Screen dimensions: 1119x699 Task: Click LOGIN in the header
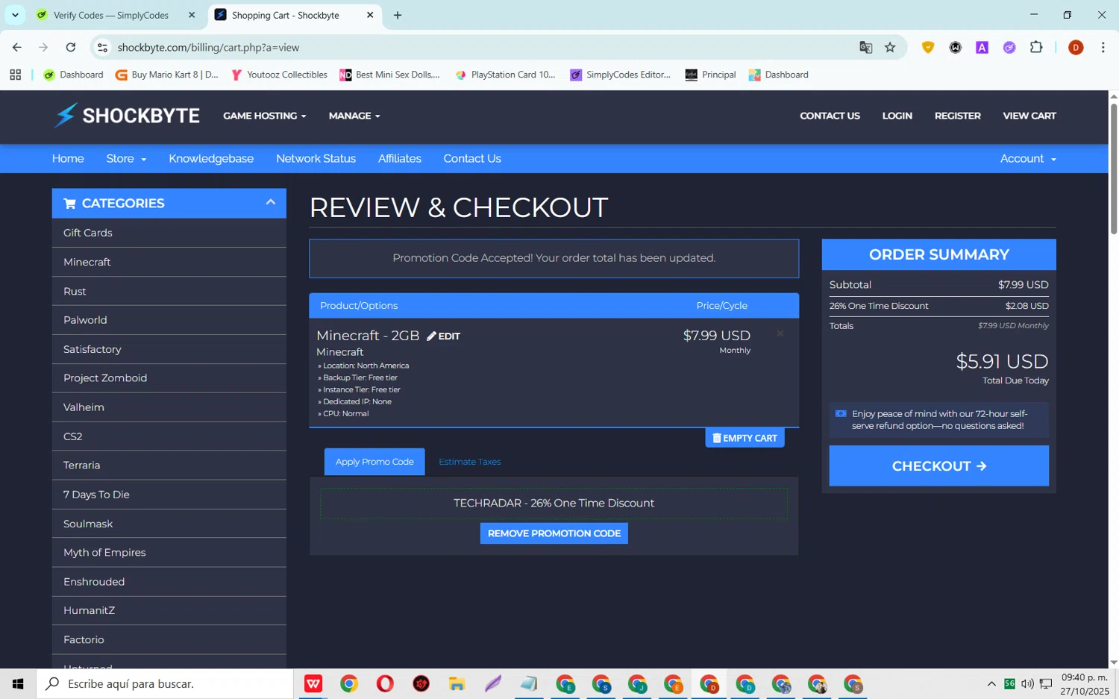pos(897,116)
